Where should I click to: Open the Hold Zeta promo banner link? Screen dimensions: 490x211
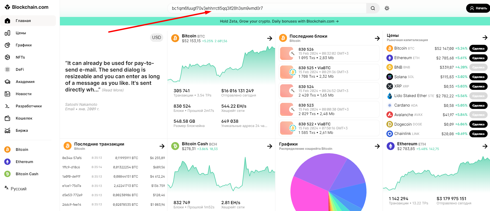[279, 21]
